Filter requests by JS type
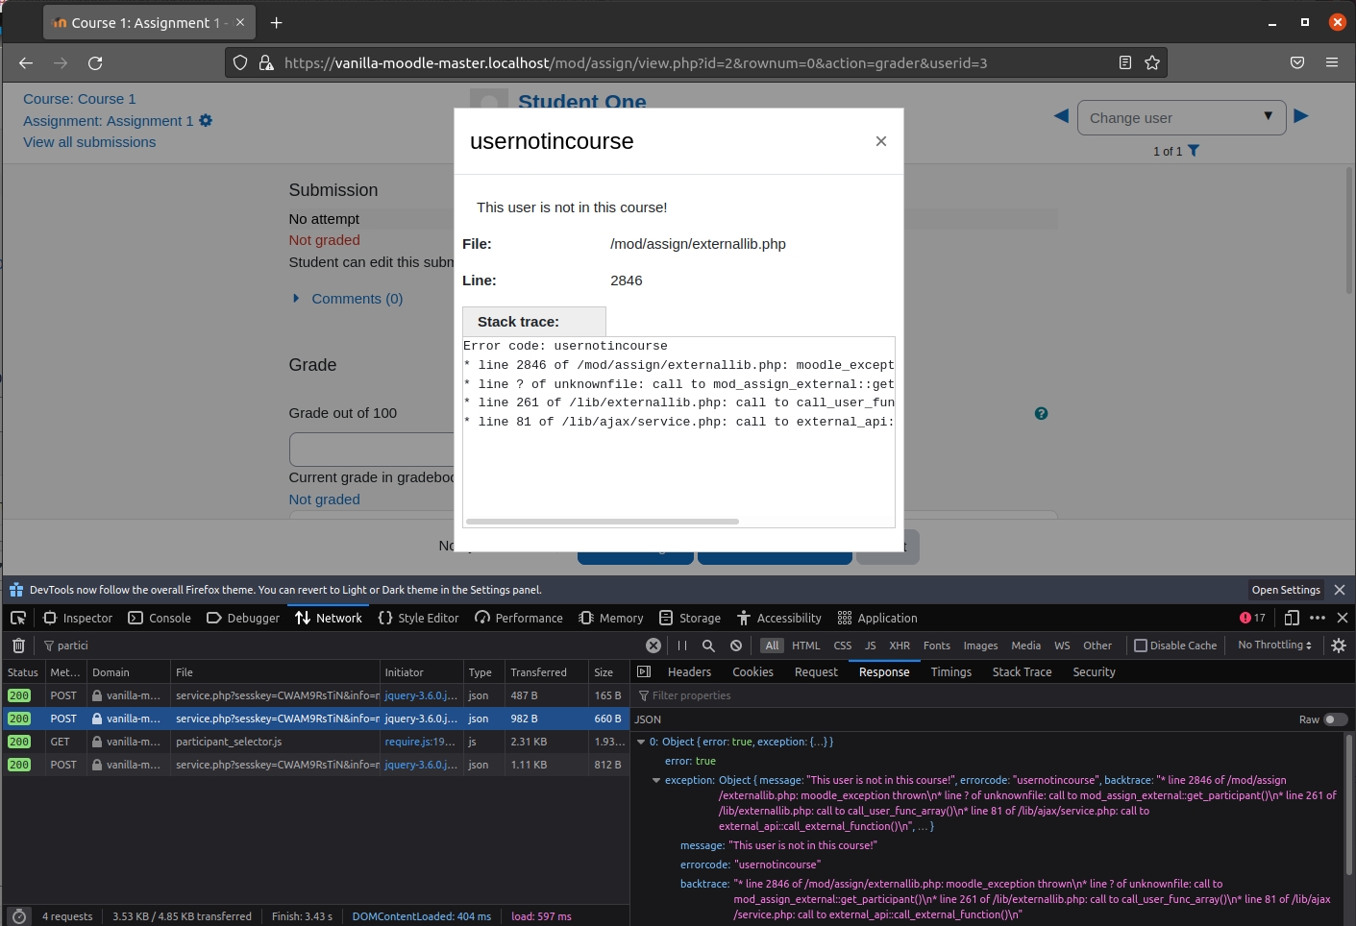Viewport: 1356px width, 926px height. [x=871, y=646]
